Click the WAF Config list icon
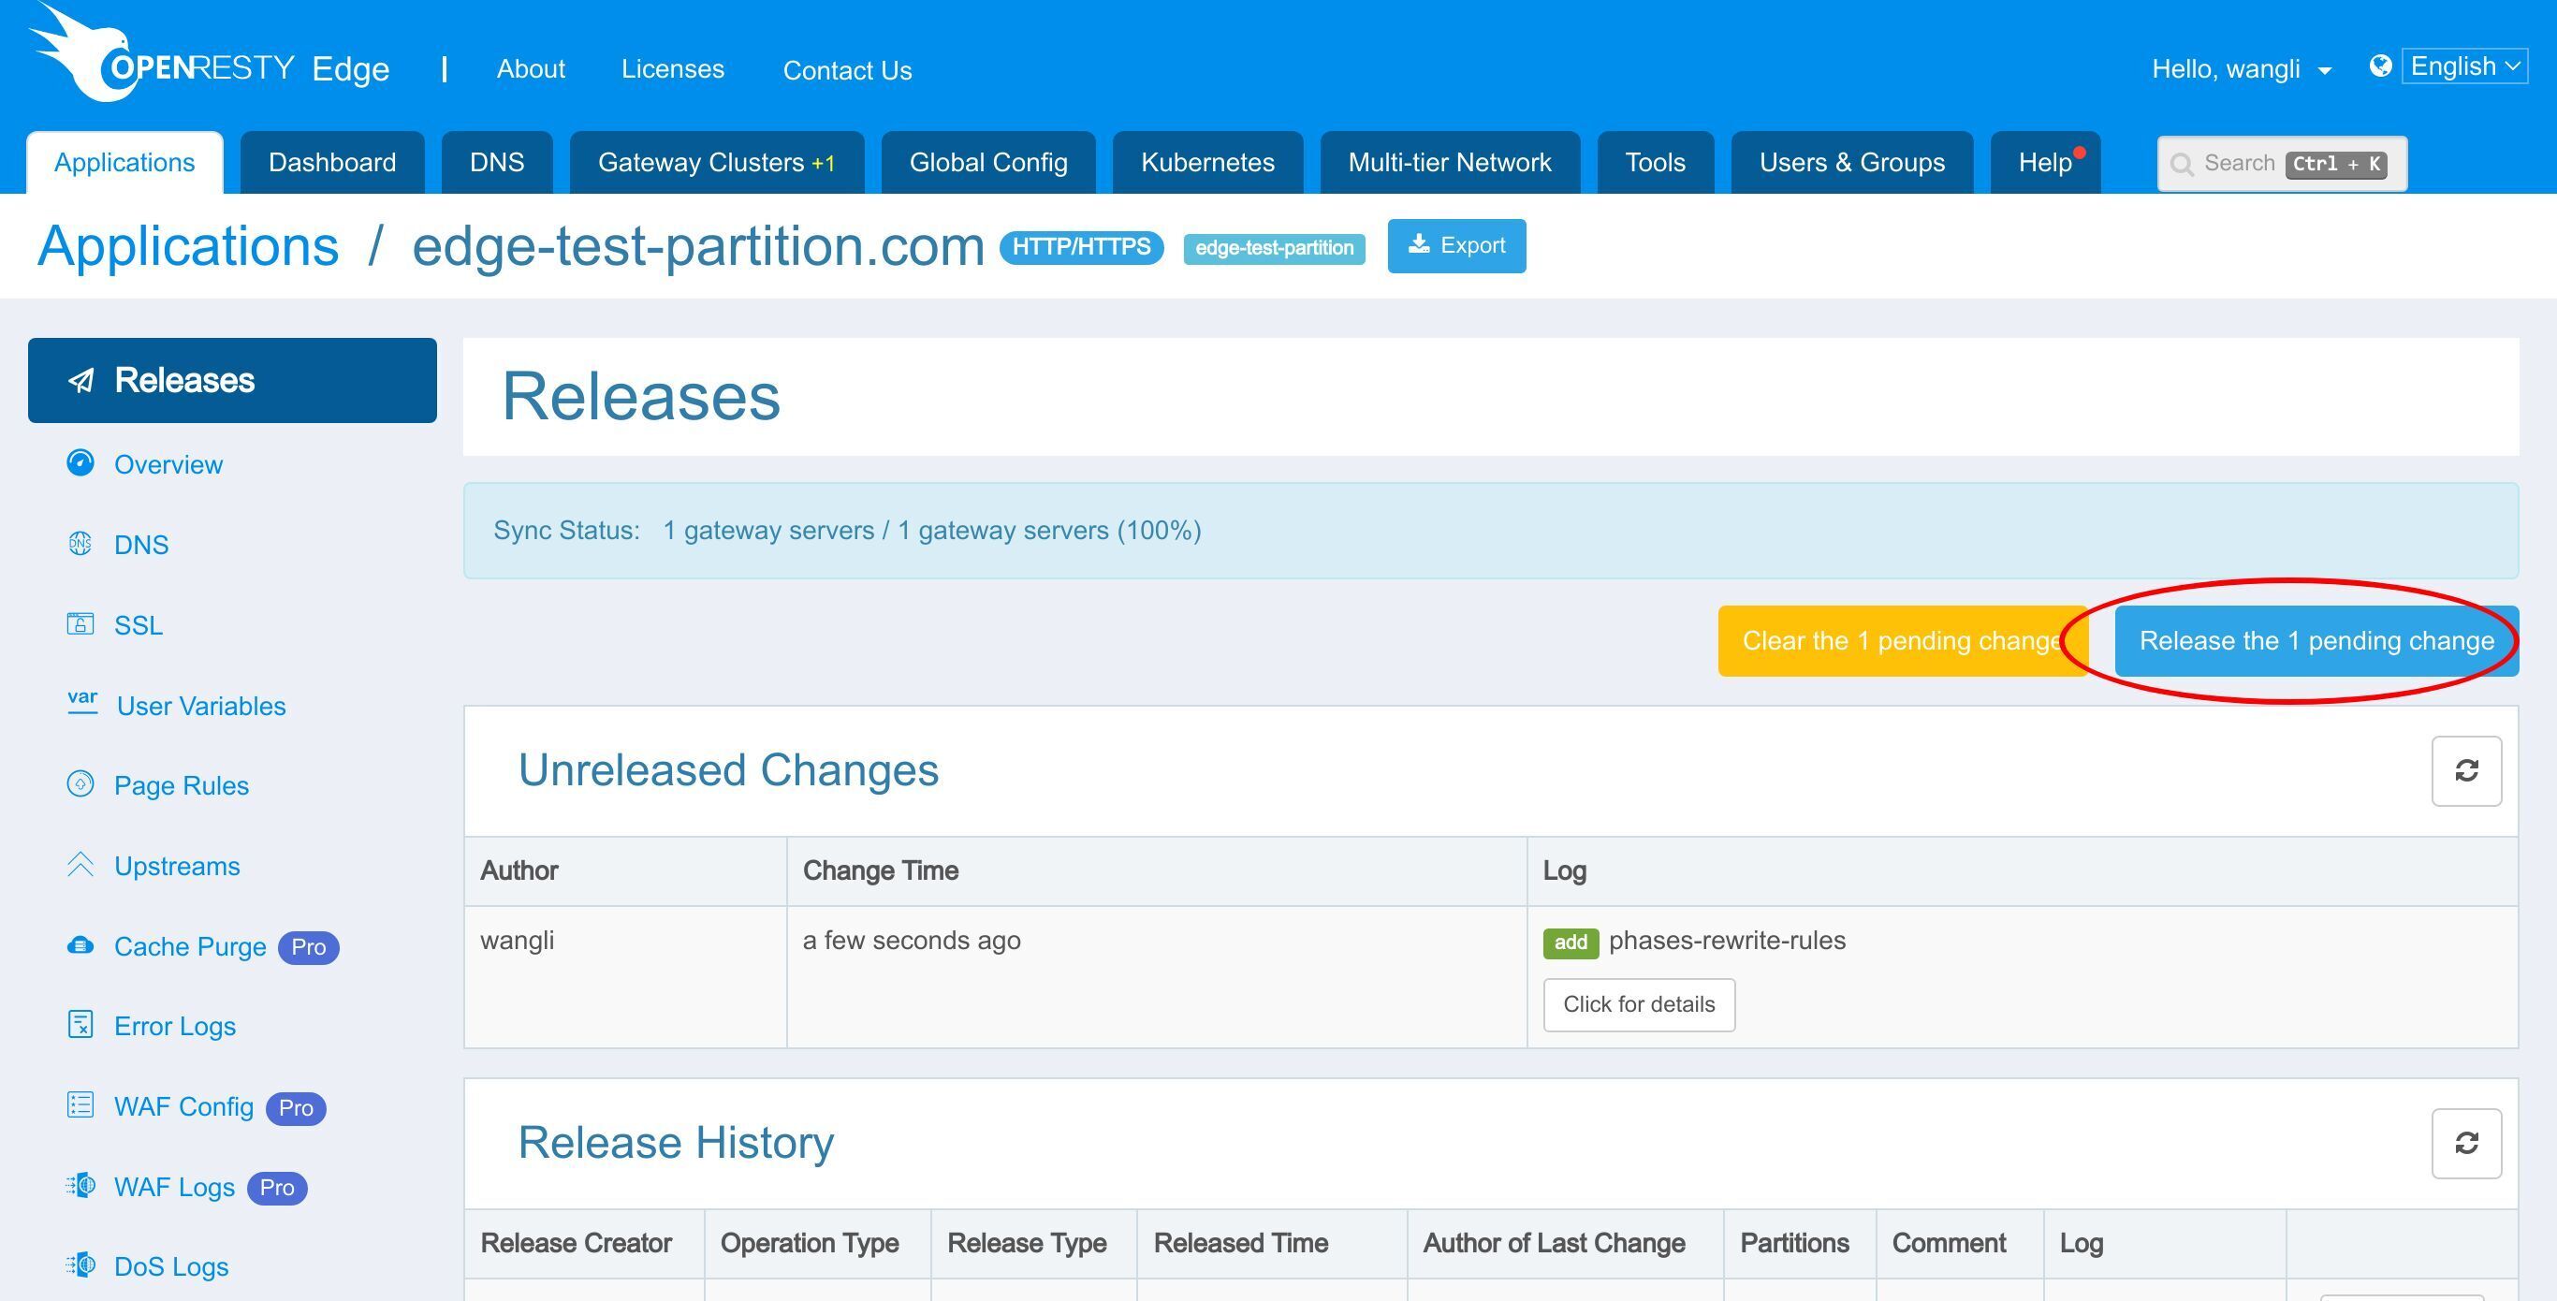The height and width of the screenshot is (1301, 2557). [80, 1104]
